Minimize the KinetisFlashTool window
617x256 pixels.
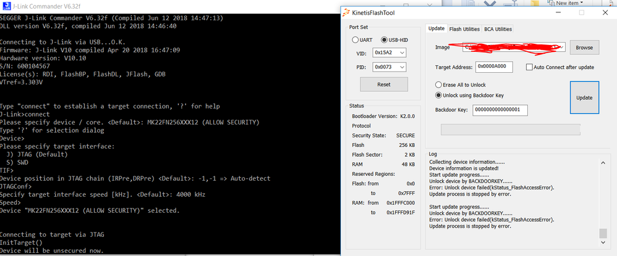coord(559,12)
